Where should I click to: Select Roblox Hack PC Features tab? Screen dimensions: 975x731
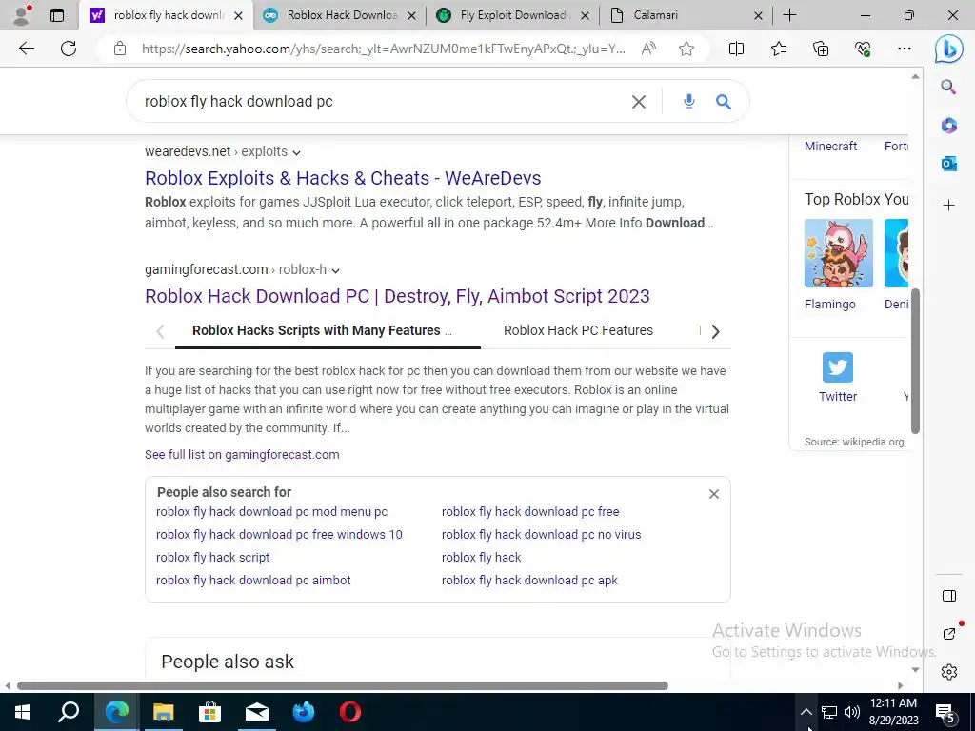pos(578,330)
